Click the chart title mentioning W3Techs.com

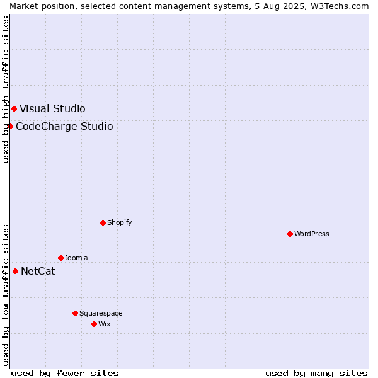[189, 6]
